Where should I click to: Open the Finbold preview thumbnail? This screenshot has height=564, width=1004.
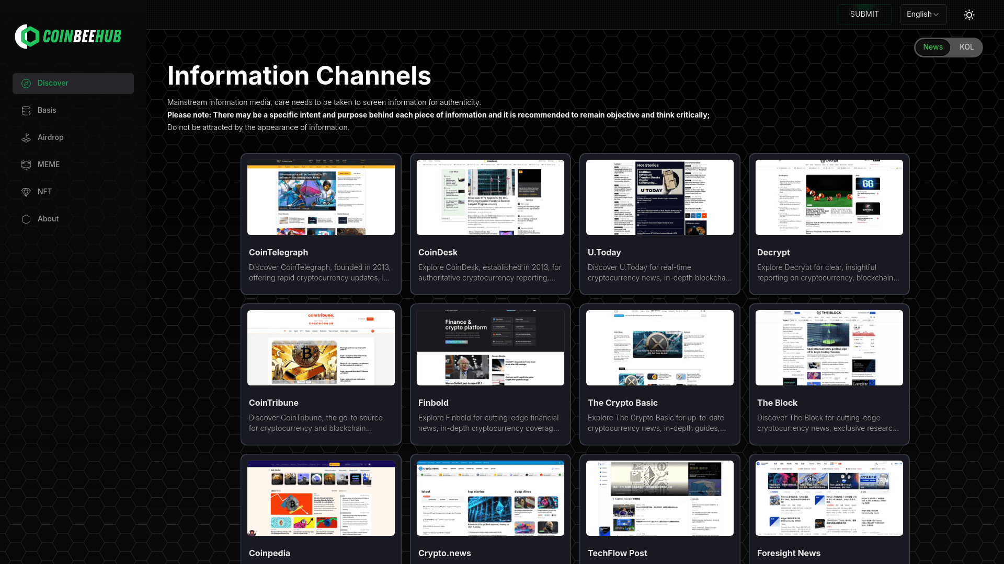[x=490, y=348]
